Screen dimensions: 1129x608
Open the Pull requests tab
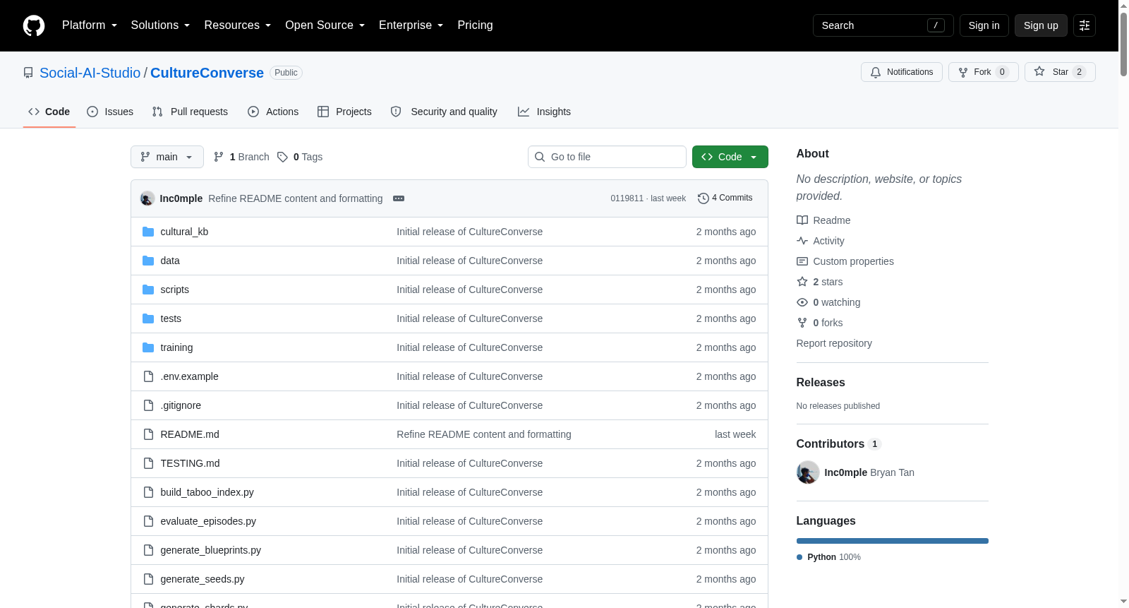click(x=190, y=112)
